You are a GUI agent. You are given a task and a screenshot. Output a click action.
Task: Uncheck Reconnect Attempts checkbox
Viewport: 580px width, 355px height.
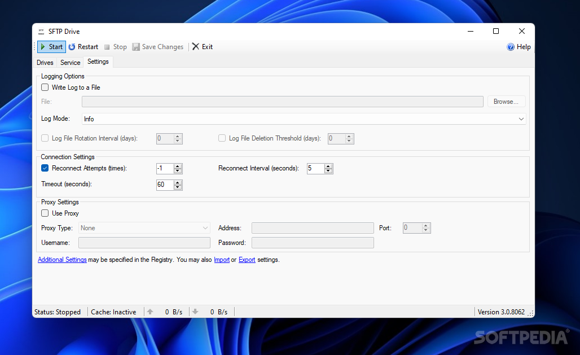tap(45, 168)
